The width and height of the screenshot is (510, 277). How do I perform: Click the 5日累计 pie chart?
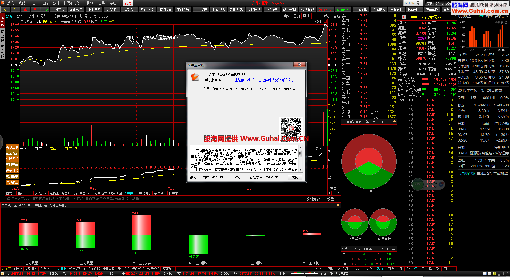tap(355, 222)
